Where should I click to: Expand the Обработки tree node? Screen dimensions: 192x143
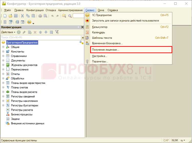pos(3,78)
